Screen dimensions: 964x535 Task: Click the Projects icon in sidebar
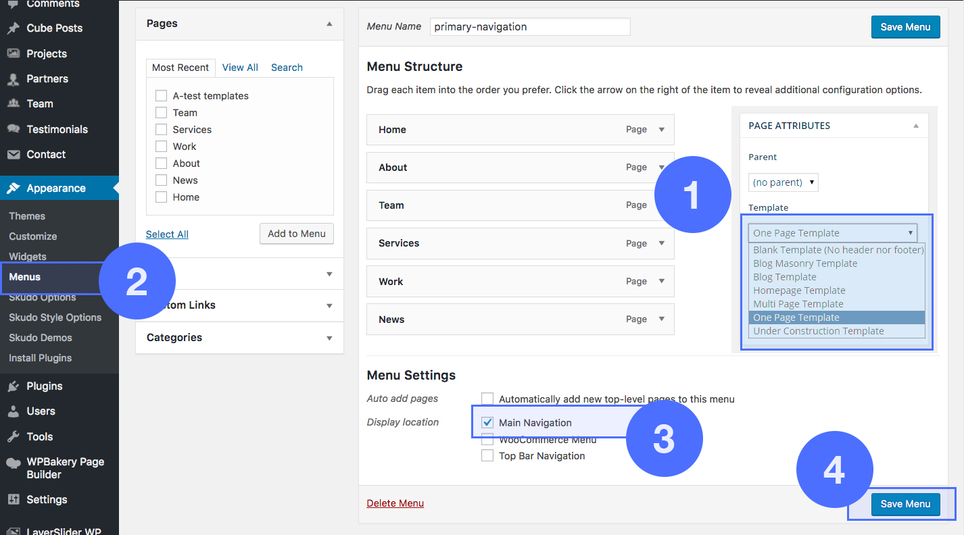13,53
